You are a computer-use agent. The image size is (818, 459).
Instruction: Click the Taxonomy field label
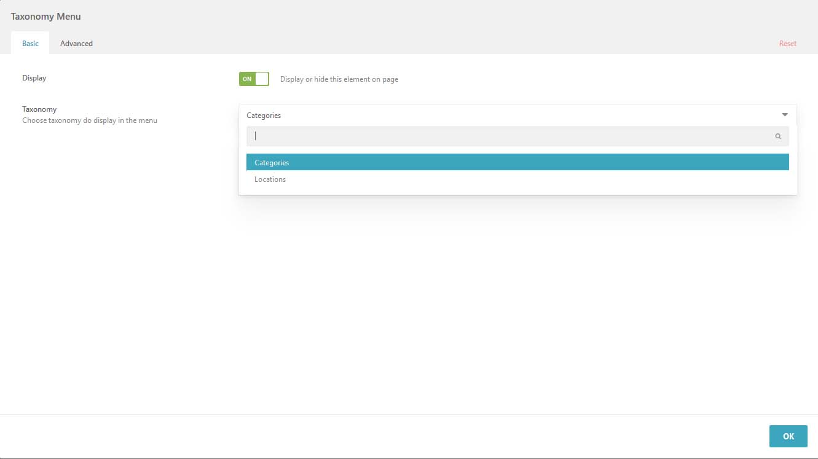pyautogui.click(x=39, y=109)
